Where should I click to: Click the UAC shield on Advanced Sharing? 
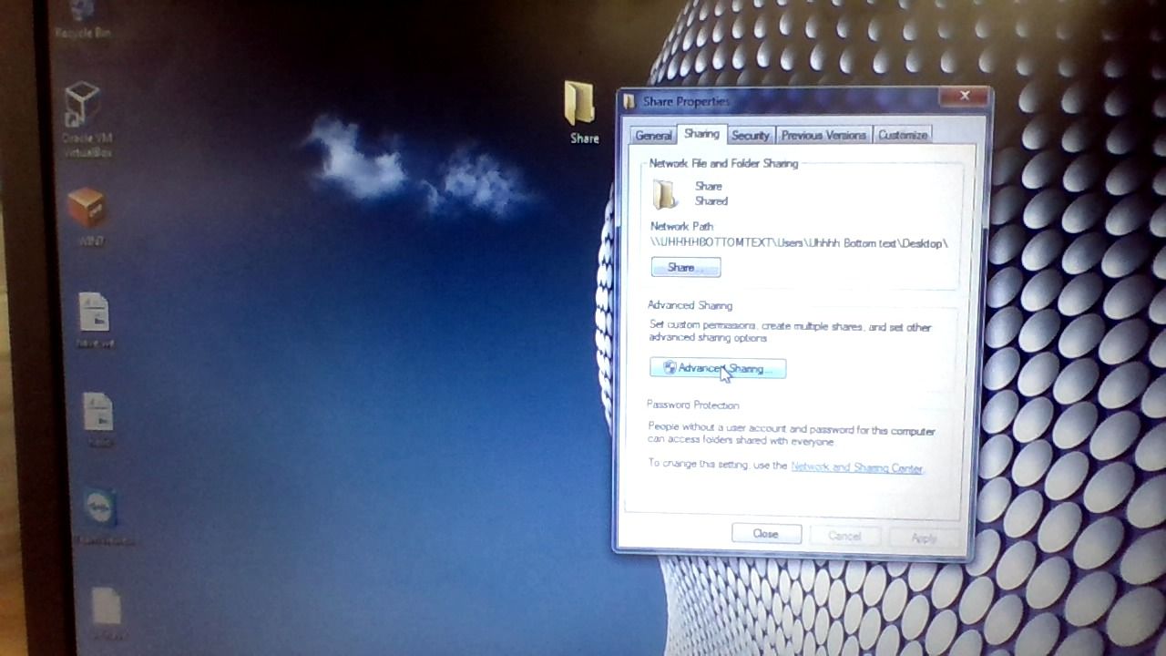pos(670,368)
